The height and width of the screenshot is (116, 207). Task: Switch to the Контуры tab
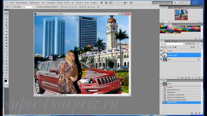coord(175,41)
